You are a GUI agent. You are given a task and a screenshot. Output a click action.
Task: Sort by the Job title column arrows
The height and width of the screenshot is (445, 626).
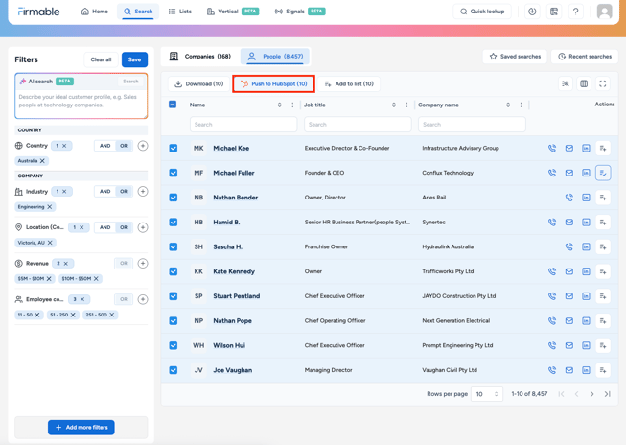coord(394,105)
